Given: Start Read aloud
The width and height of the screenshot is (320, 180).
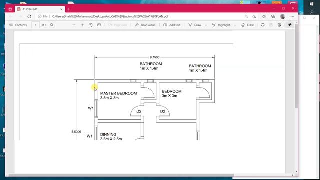Looking at the screenshot, I should point(145,25).
